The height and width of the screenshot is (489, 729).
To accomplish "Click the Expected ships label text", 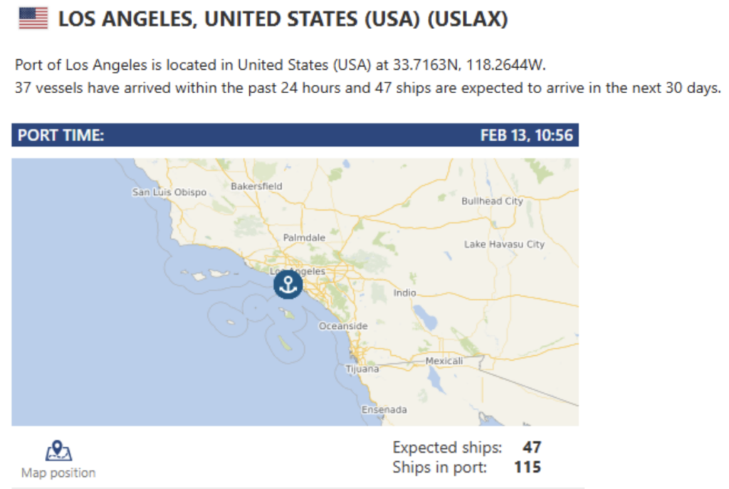I will (447, 447).
